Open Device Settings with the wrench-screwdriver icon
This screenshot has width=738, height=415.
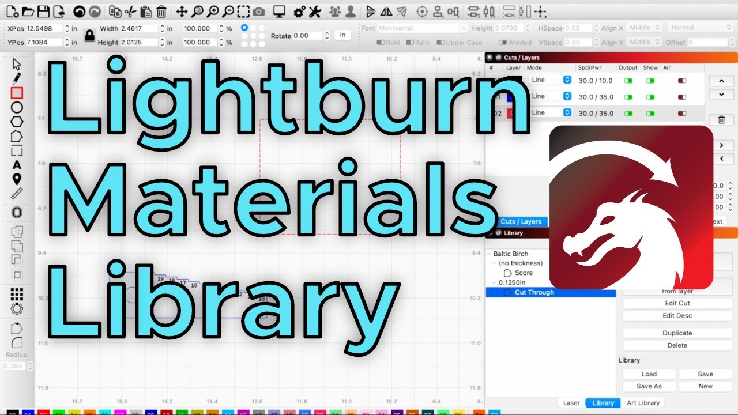click(x=314, y=11)
